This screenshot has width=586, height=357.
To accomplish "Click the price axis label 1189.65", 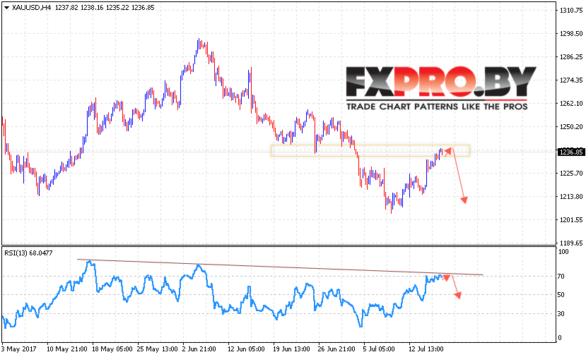I will click(571, 243).
